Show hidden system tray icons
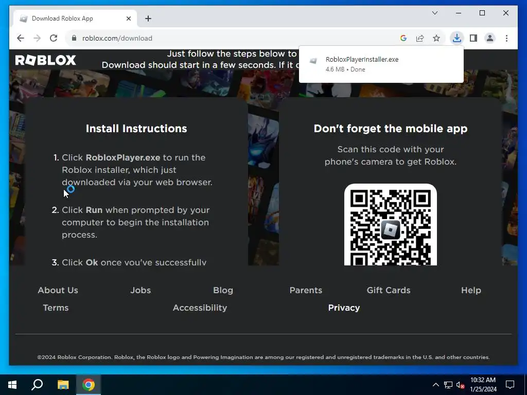The width and height of the screenshot is (527, 395). 435,385
